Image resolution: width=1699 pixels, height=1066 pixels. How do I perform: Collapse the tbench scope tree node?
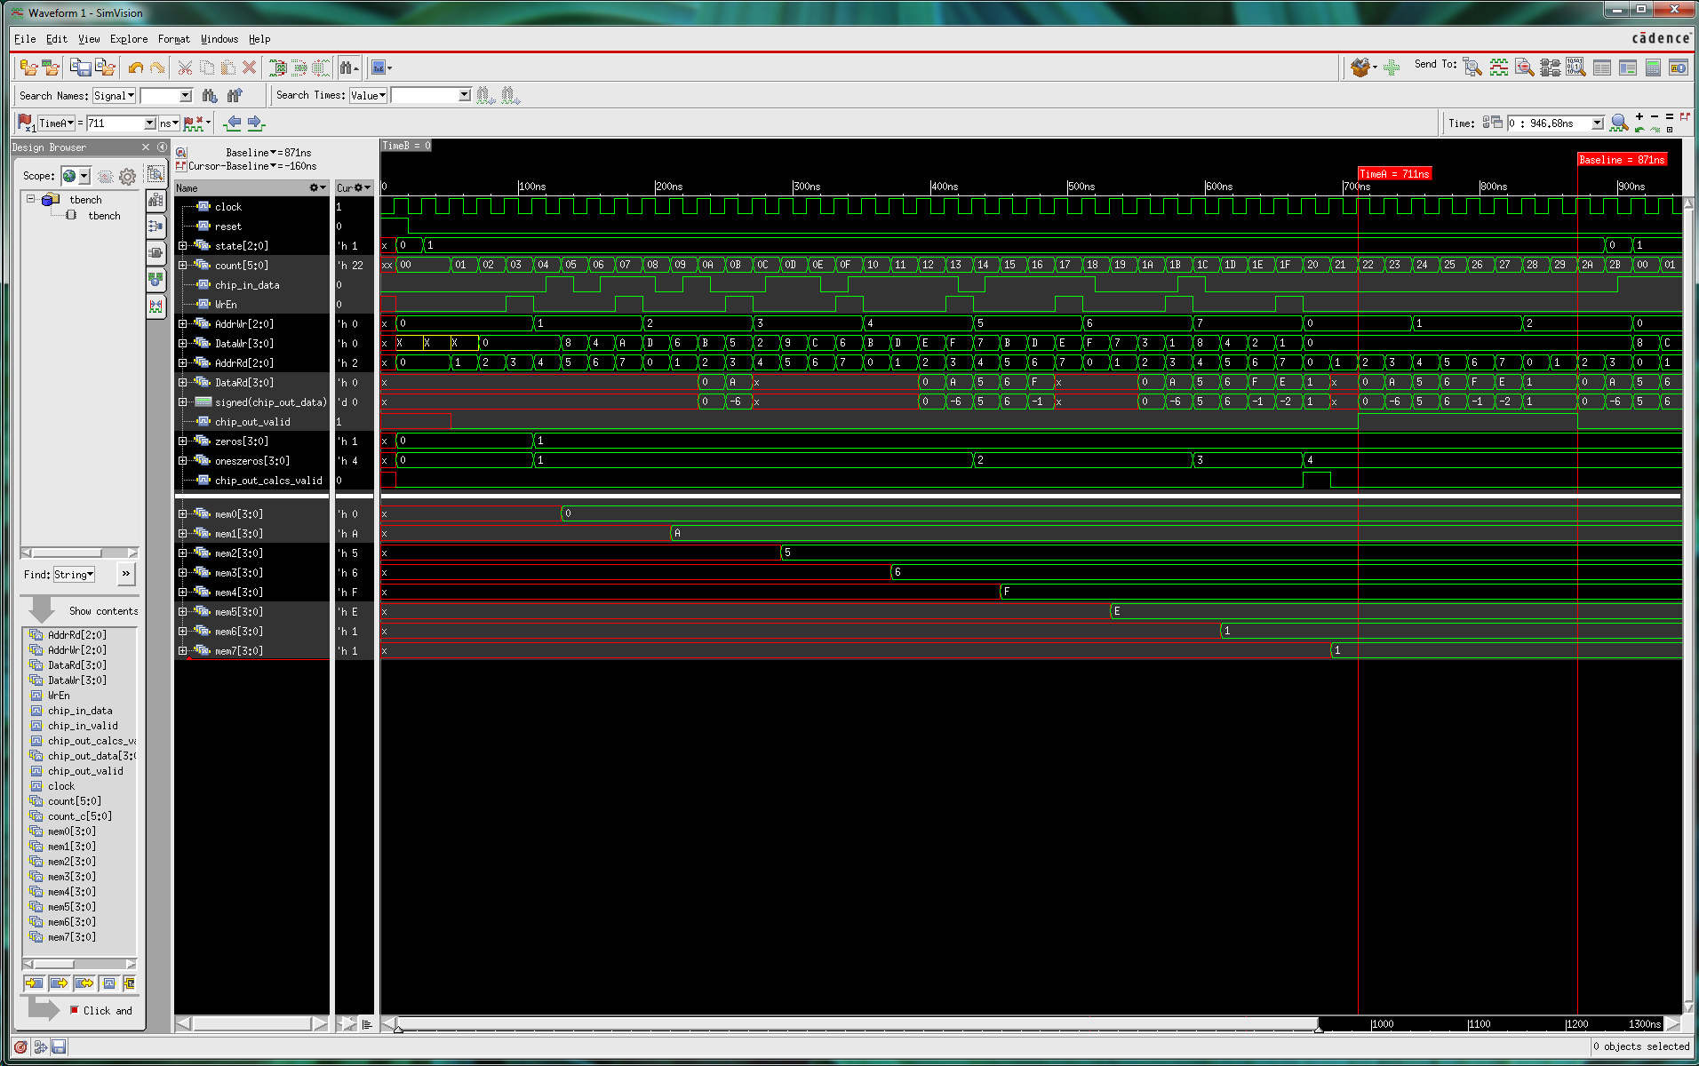tap(30, 200)
